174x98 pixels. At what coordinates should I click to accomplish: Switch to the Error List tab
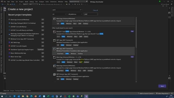tap(6, 91)
